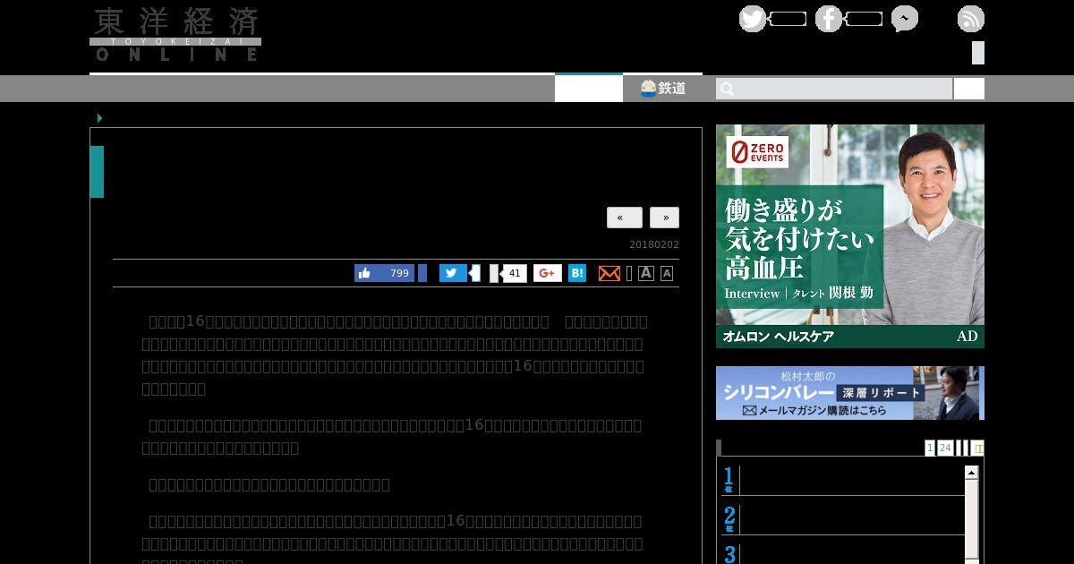Screen dimensions: 1074x564
Task: Click the teal breadcrumb arrow
Action: [x=99, y=118]
